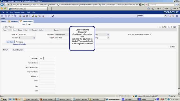Click the New order button
Viewport: 180px width, 101px height.
click(x=14, y=30)
